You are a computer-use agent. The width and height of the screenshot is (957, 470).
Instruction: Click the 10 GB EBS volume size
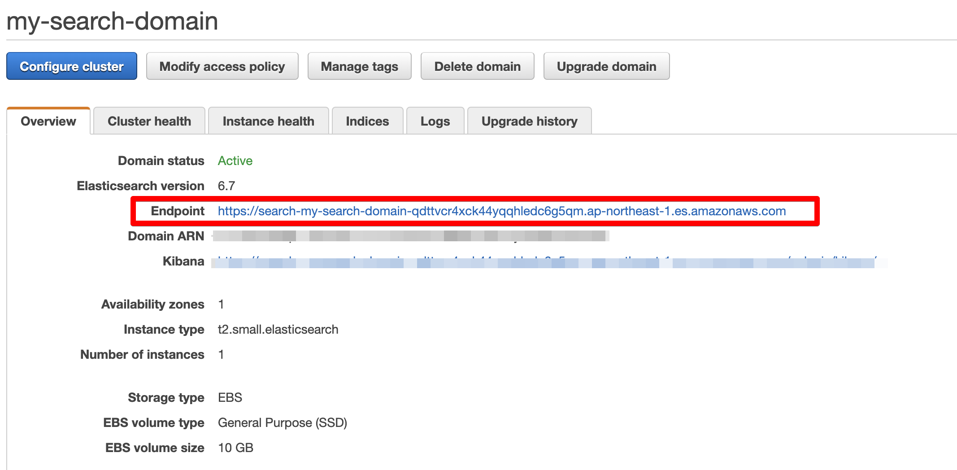(235, 448)
